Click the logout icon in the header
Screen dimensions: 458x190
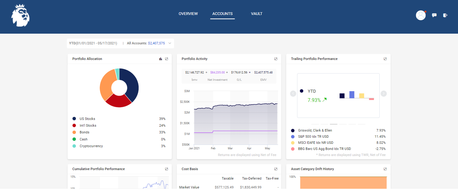click(445, 15)
